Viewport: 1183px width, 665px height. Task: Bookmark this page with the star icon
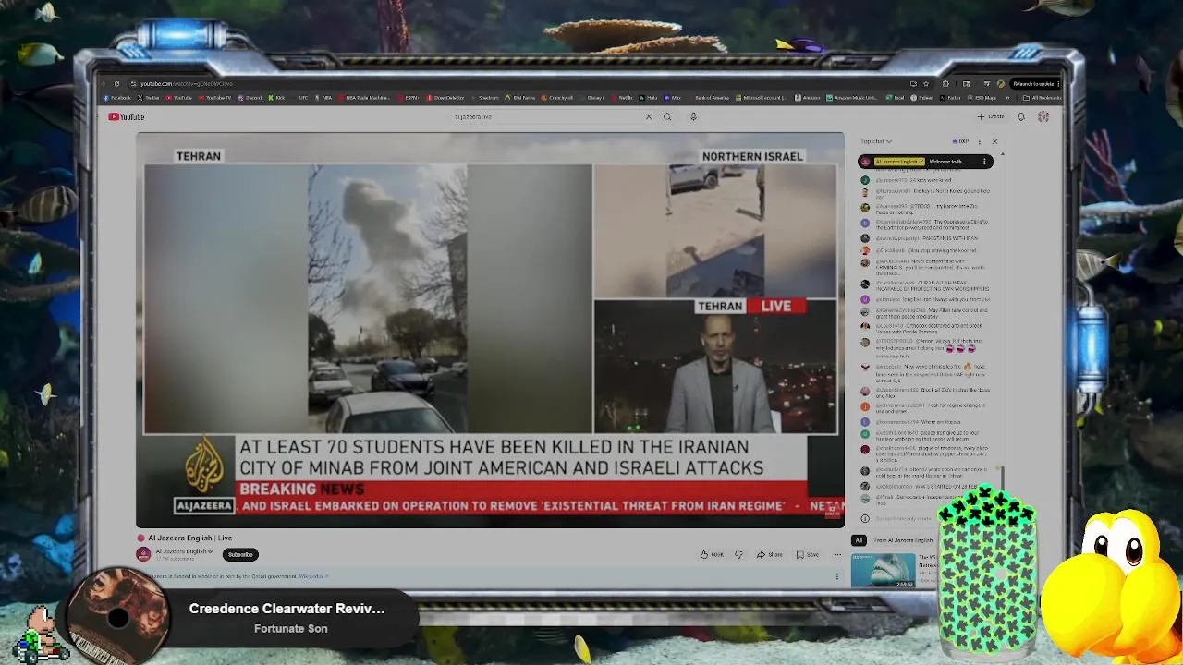926,84
